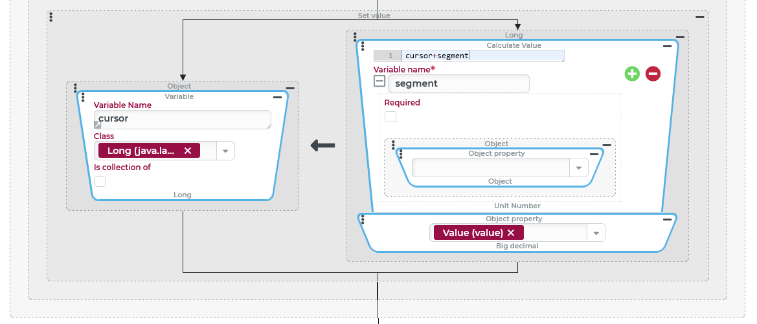Minimize the Variable block

[278, 98]
